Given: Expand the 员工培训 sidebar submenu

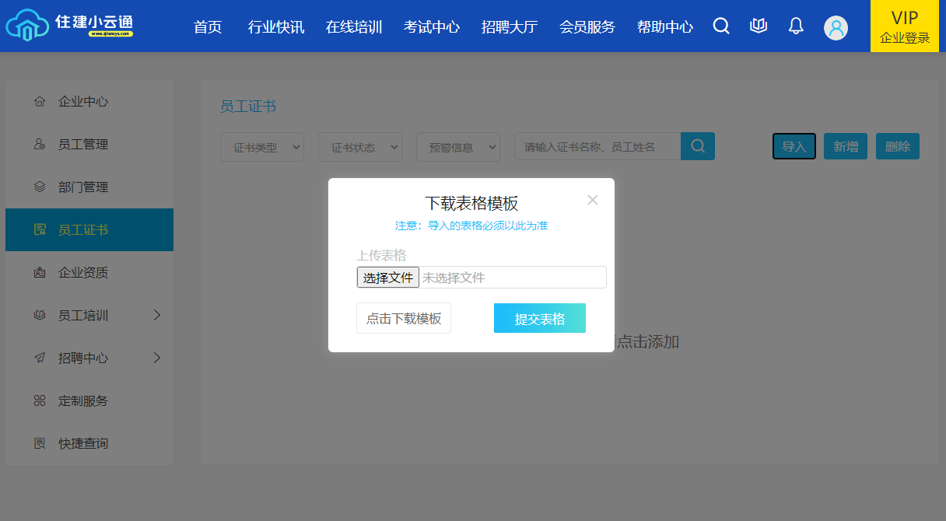Looking at the screenshot, I should point(157,315).
